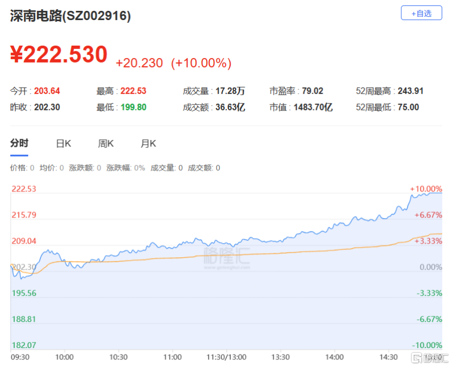Select the 分时 intraday tab

(19, 144)
